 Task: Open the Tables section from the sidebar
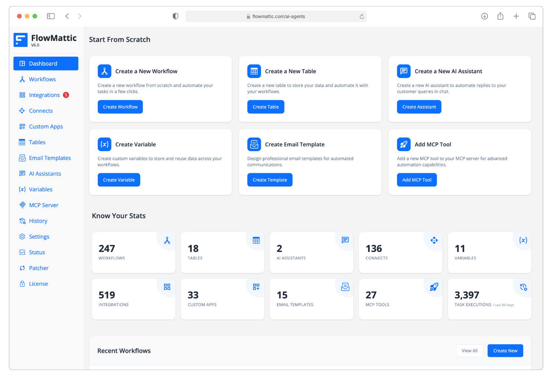point(37,142)
